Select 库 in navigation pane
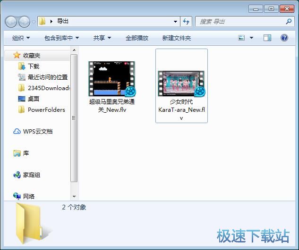The image size is (299, 250). 26,153
